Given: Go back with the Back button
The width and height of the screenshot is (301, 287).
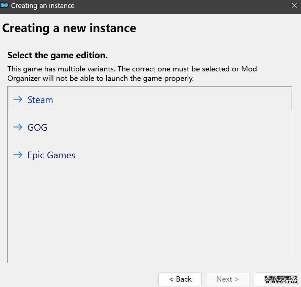Looking at the screenshot, I should 180,279.
